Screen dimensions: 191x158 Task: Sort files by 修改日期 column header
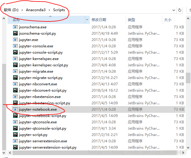[x=108, y=20]
